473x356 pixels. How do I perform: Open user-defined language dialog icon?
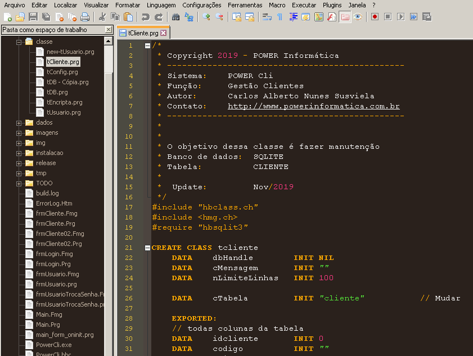(x=306, y=17)
